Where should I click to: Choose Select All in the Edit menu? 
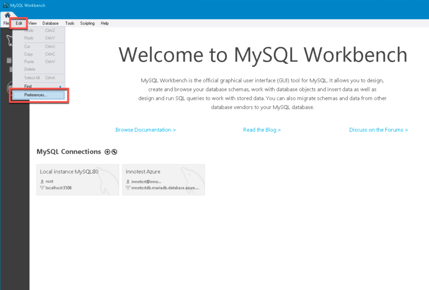[39, 78]
